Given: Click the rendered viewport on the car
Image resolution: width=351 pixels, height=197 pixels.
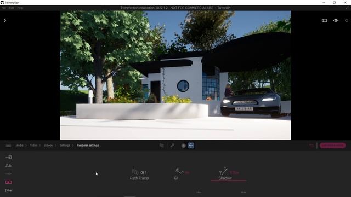Looking at the screenshot, I should point(251,102).
